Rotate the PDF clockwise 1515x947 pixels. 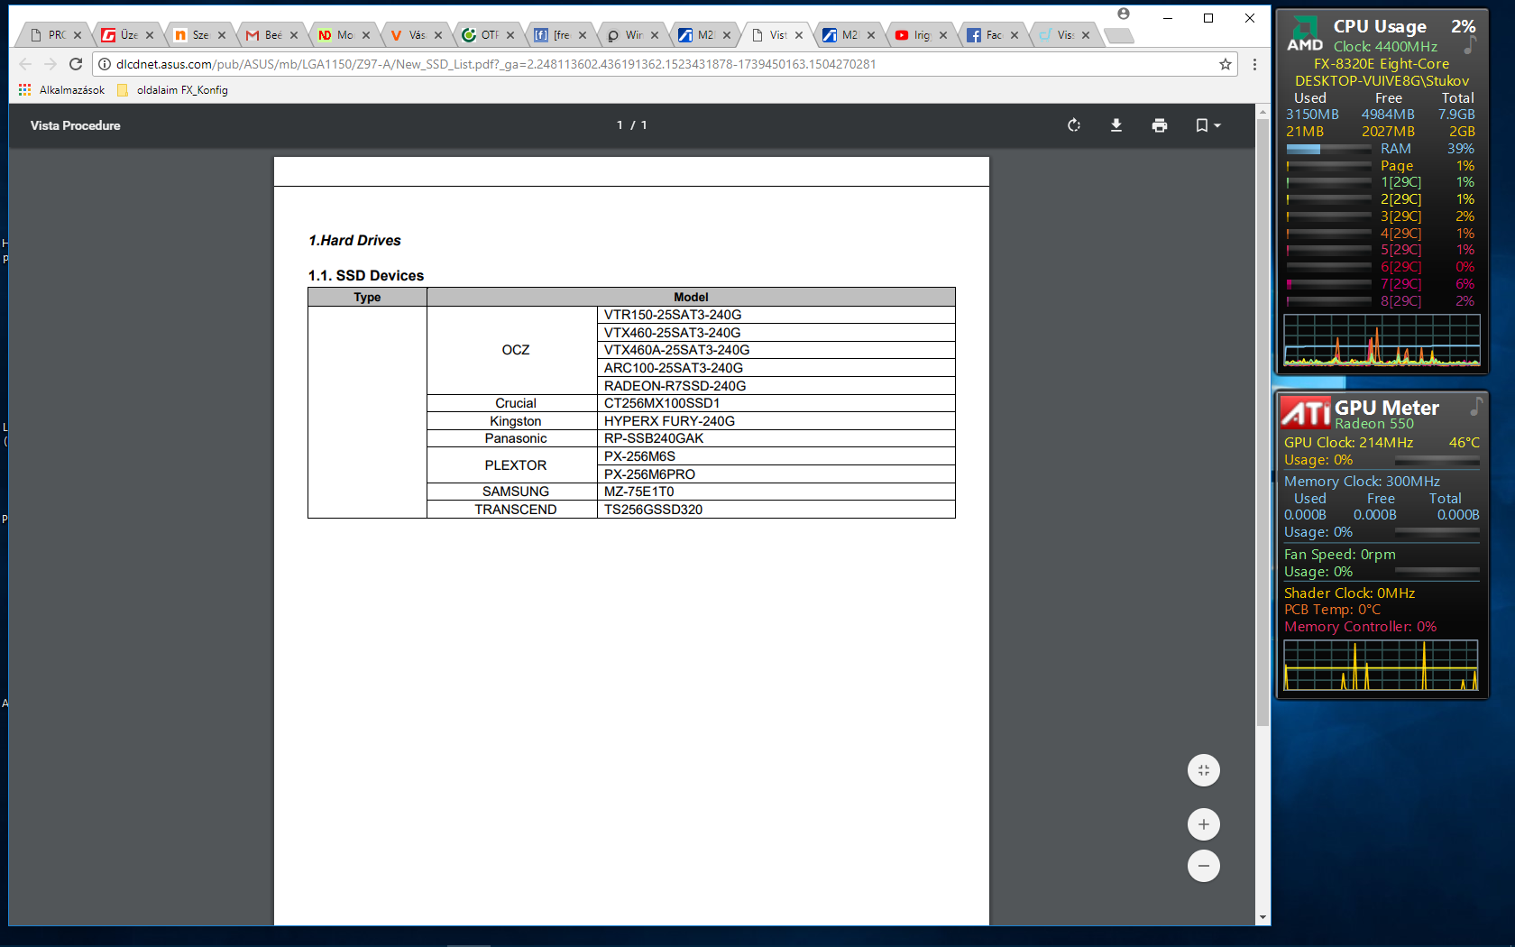pyautogui.click(x=1073, y=125)
